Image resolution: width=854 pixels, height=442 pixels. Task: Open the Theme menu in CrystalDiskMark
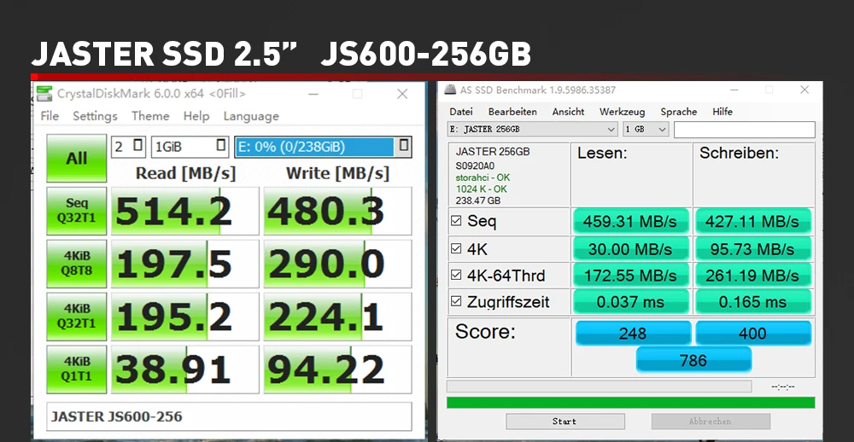(150, 116)
